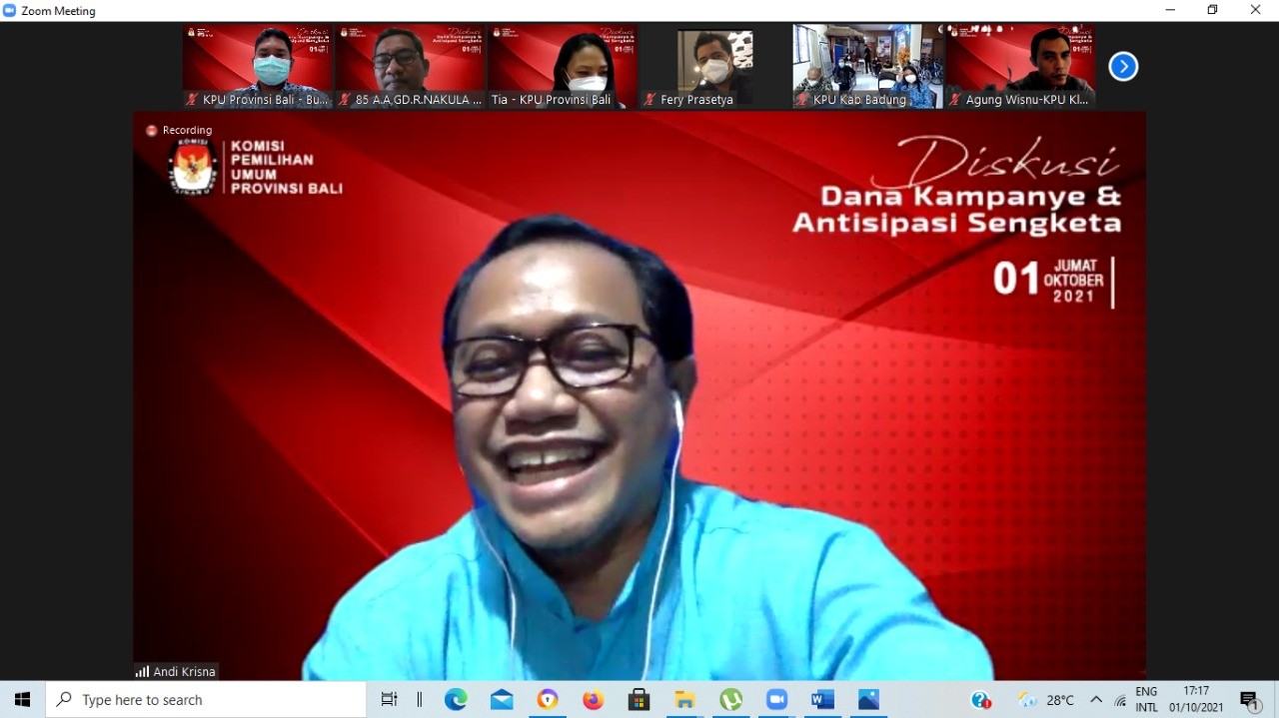Select the KPU Kab Badung video thumbnail
The height and width of the screenshot is (718, 1279).
tap(867, 66)
